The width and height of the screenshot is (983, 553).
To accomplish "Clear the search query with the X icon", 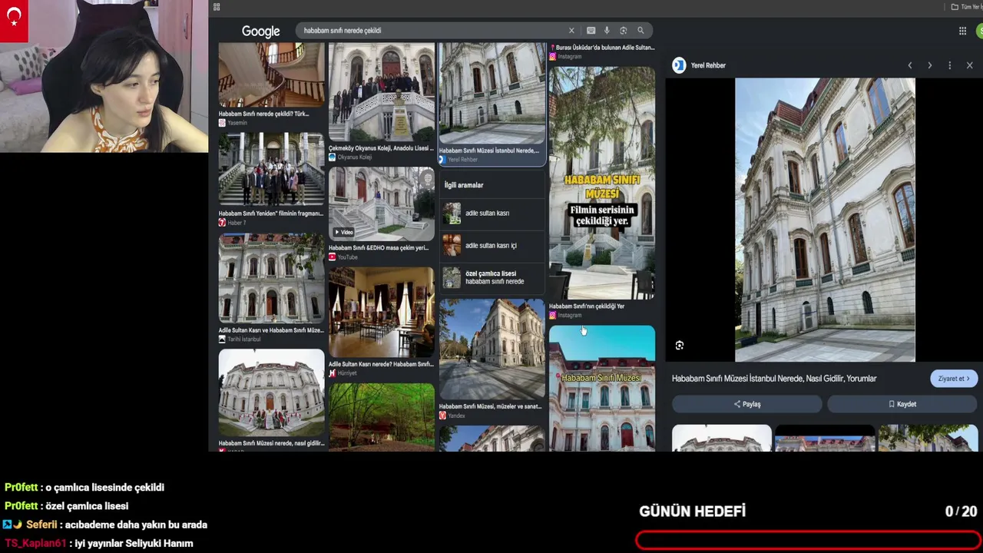I will click(x=571, y=31).
